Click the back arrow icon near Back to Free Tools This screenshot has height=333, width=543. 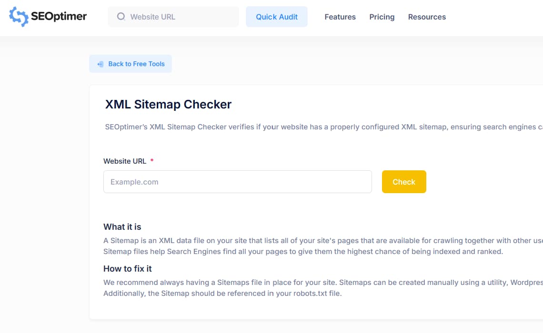coord(100,64)
